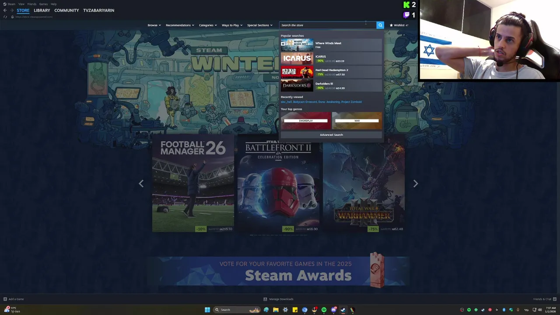This screenshot has width=560, height=315.
Task: Click the Add a Game label
Action: coord(16,299)
